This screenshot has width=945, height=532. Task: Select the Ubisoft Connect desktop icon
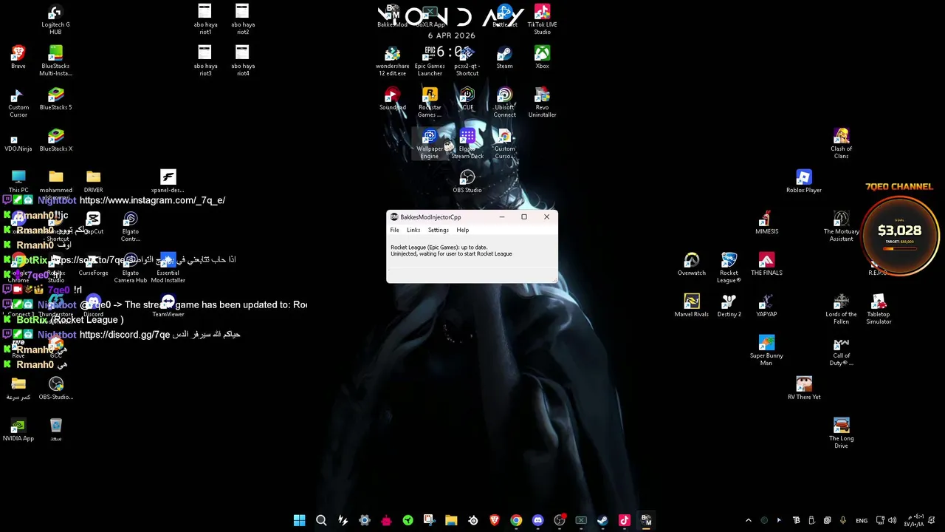click(x=504, y=103)
